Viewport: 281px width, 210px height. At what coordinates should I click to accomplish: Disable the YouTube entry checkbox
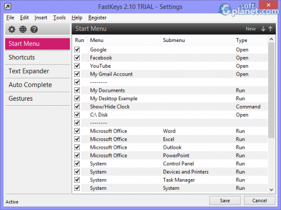77,66
